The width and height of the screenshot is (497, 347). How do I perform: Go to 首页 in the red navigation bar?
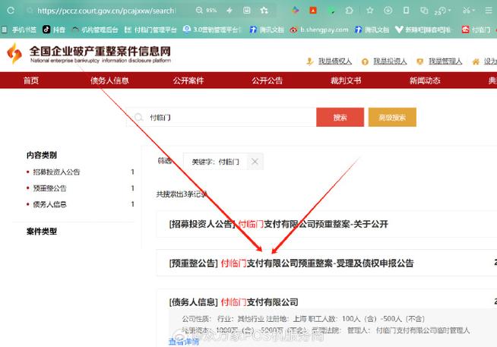31,80
